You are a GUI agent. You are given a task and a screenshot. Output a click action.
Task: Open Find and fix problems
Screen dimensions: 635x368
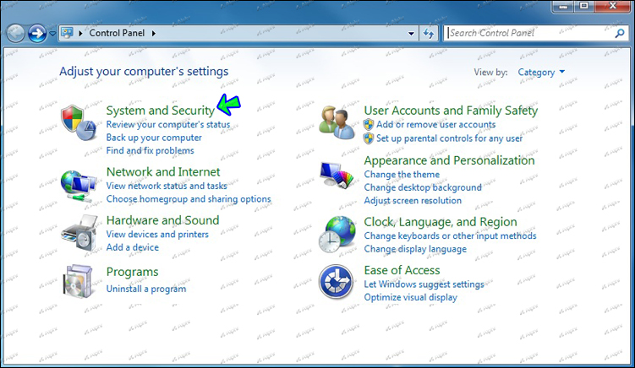150,150
